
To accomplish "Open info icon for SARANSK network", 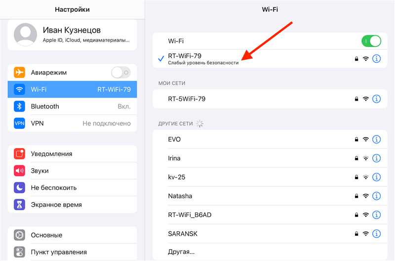I will point(376,234).
